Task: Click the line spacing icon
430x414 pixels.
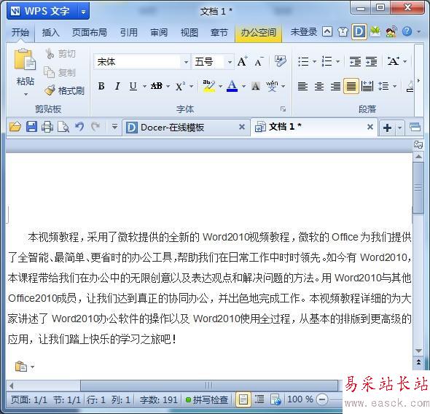Action: pos(383,86)
